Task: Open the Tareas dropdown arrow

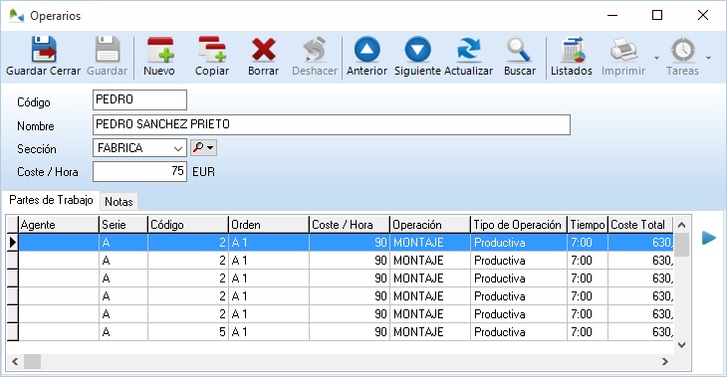Action: point(708,58)
